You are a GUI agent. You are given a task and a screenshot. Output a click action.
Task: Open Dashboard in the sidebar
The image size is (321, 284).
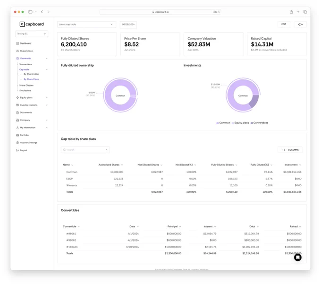pyautogui.click(x=25, y=43)
